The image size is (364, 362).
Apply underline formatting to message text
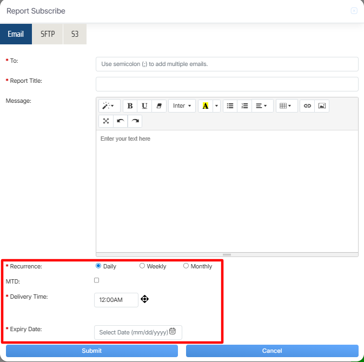pyautogui.click(x=144, y=106)
